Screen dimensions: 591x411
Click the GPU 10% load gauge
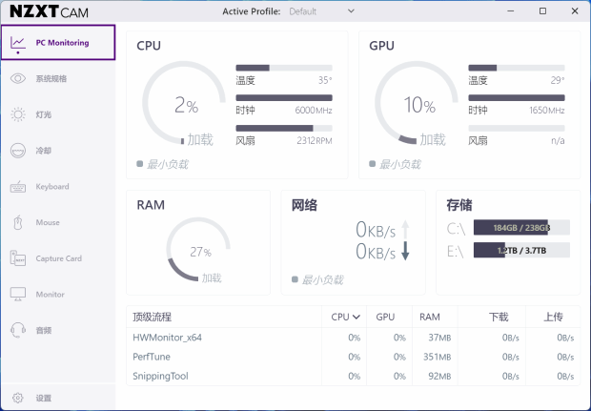point(417,103)
